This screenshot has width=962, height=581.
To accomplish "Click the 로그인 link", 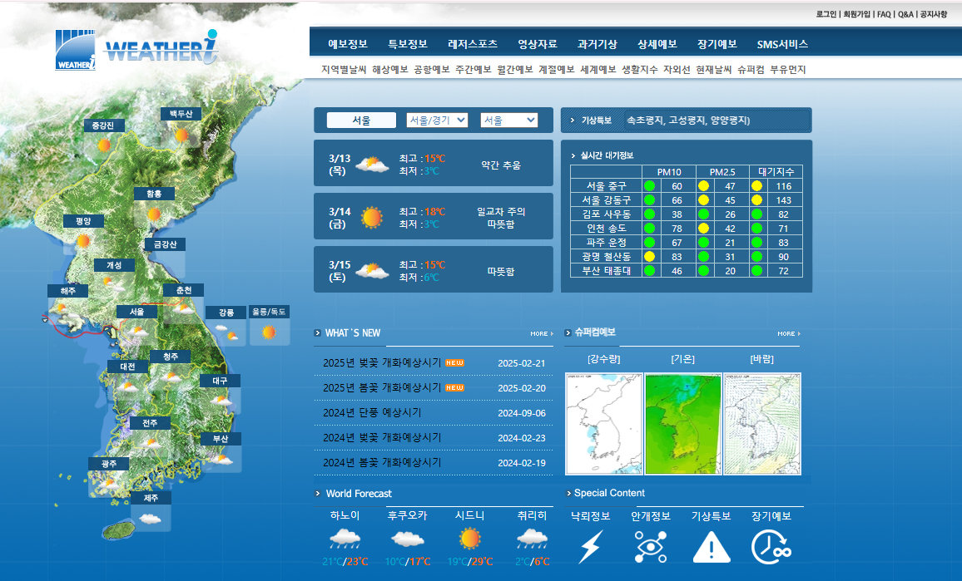I will (825, 13).
